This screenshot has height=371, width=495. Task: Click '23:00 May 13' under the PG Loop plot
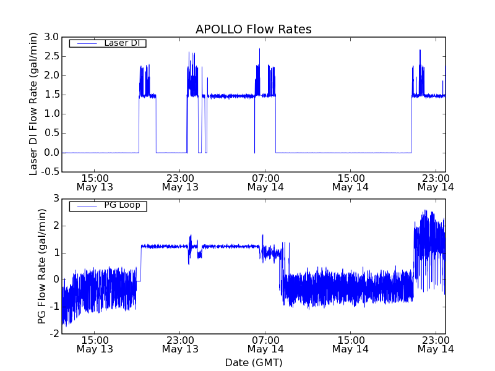point(180,345)
